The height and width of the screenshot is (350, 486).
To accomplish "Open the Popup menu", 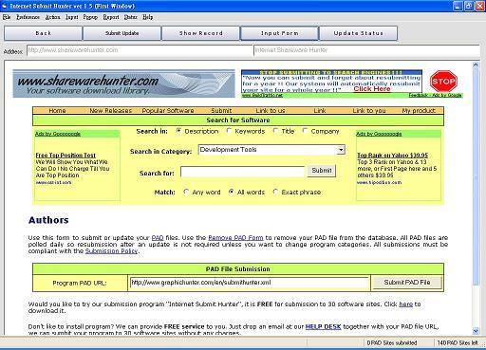I will tap(90, 17).
